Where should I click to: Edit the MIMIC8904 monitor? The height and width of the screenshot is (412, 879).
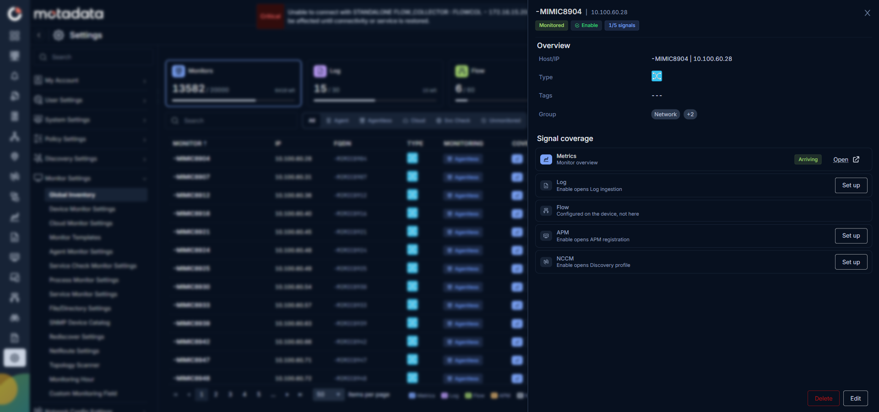pos(855,398)
